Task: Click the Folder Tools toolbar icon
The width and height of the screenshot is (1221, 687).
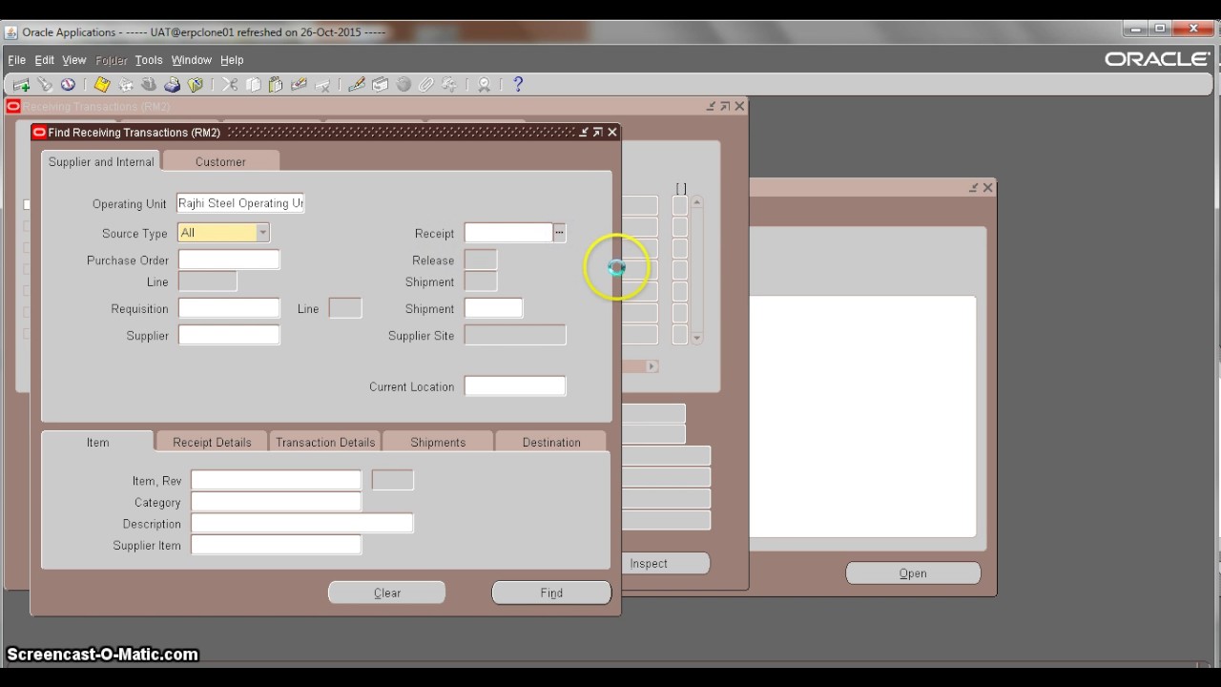Action: point(449,85)
